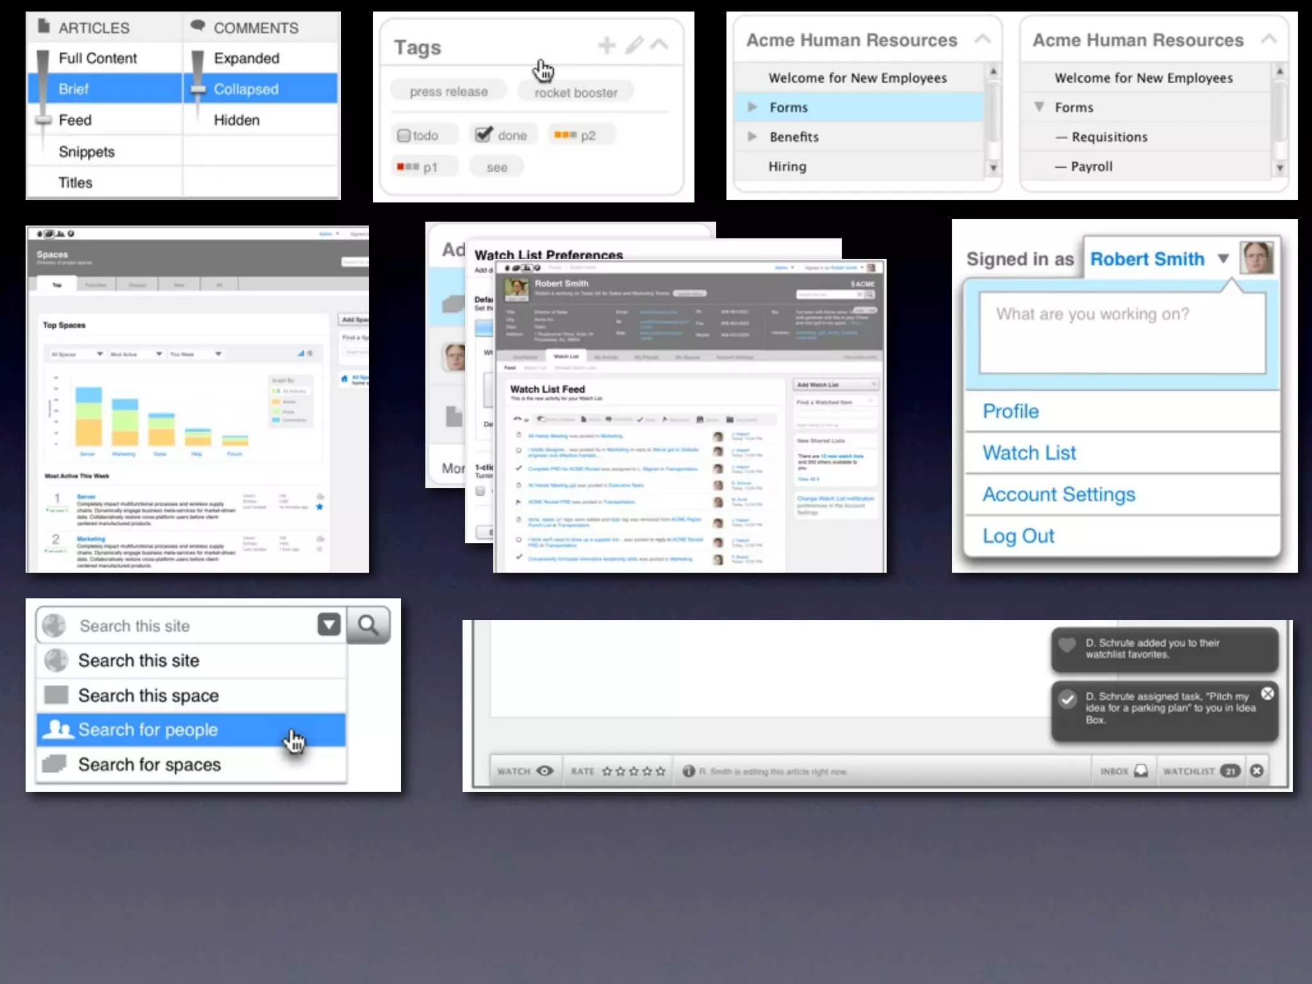Dismiss the assigned task notification
The width and height of the screenshot is (1312, 984).
[x=1267, y=693]
